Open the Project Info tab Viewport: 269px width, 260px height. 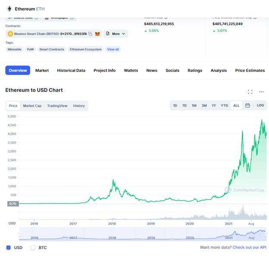coord(104,70)
